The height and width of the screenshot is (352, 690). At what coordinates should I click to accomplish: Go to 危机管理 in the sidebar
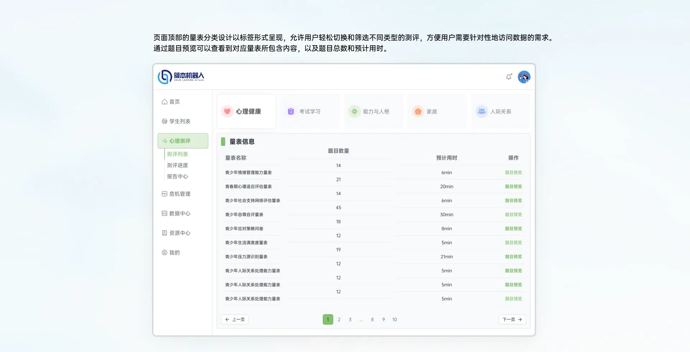[x=176, y=194]
